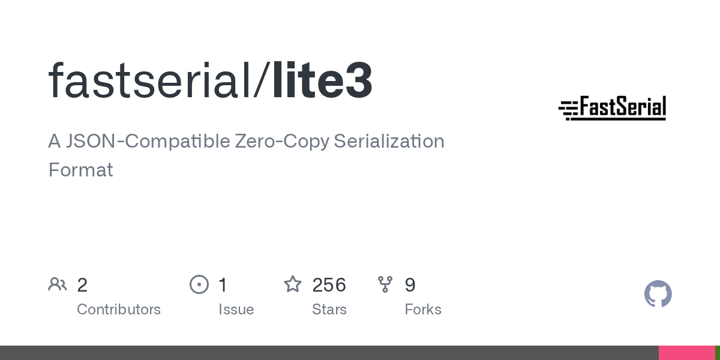
Task: Click the gray language bar segment
Action: (329, 353)
